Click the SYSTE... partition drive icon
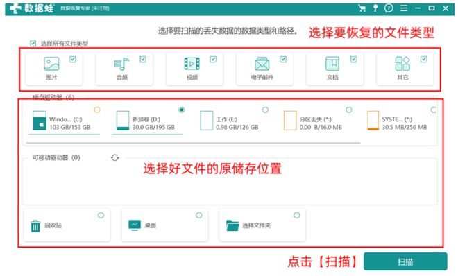The height and width of the screenshot is (276, 458). pos(373,120)
